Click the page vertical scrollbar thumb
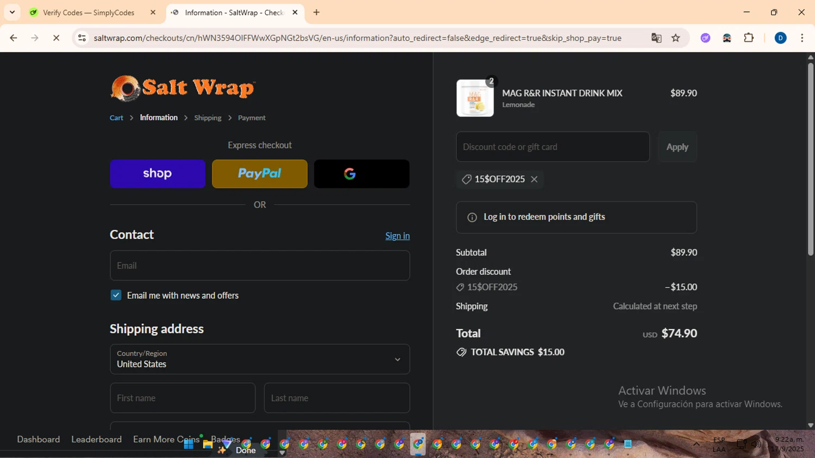This screenshot has width=815, height=458. click(x=811, y=159)
